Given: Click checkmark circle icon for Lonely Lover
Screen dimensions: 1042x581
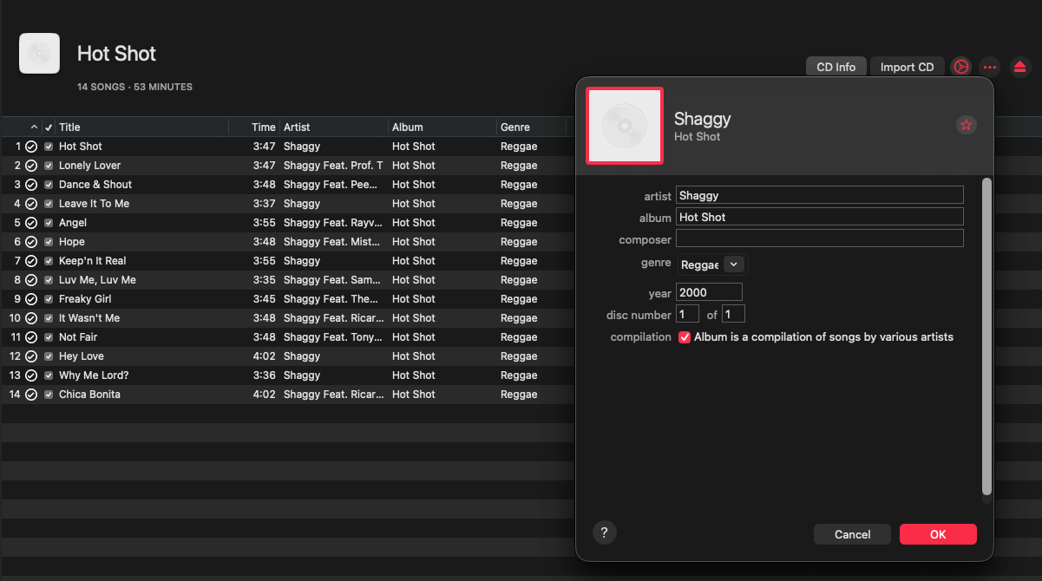Looking at the screenshot, I should pos(31,166).
